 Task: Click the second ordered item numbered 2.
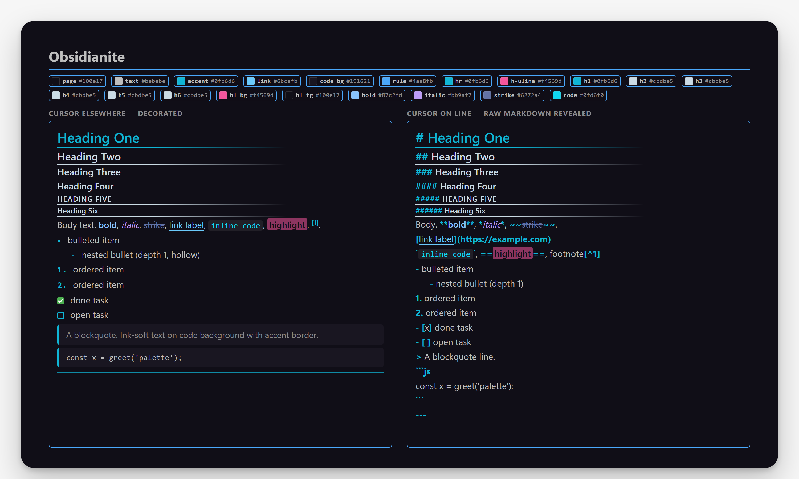(98, 285)
